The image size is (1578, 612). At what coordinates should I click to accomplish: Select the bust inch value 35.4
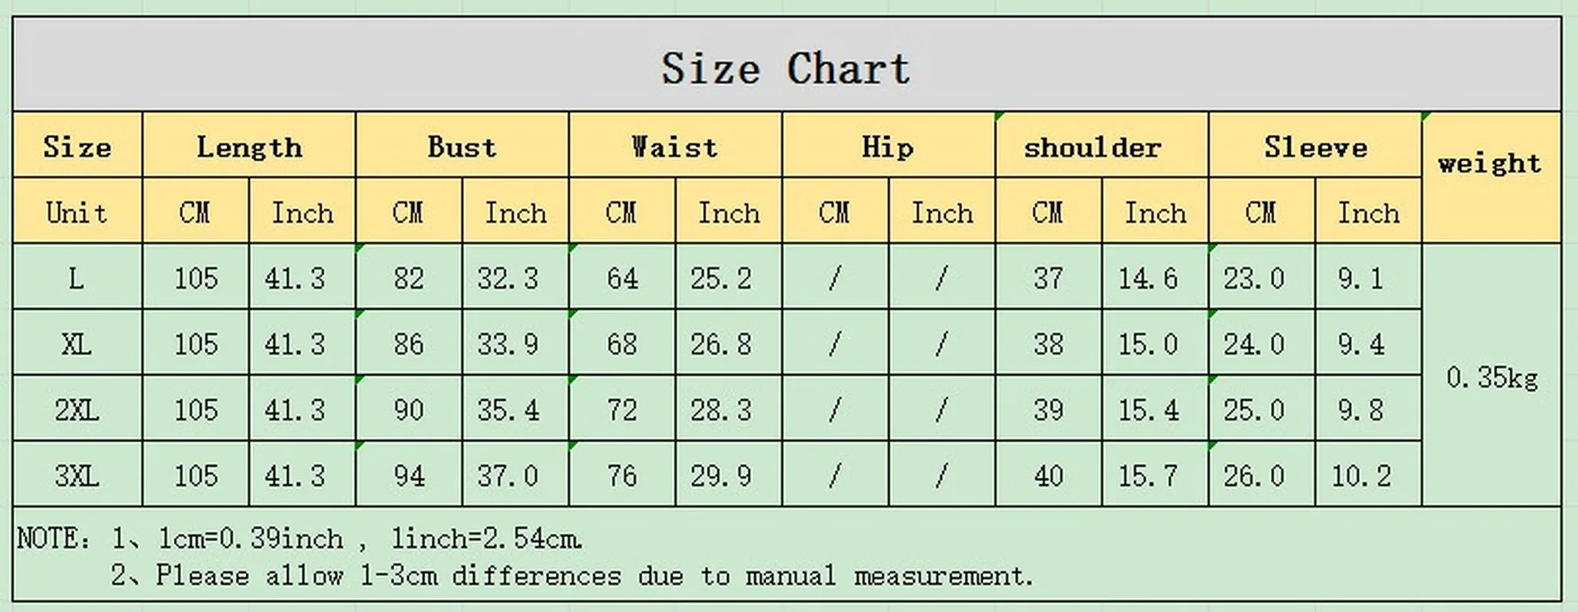(508, 410)
